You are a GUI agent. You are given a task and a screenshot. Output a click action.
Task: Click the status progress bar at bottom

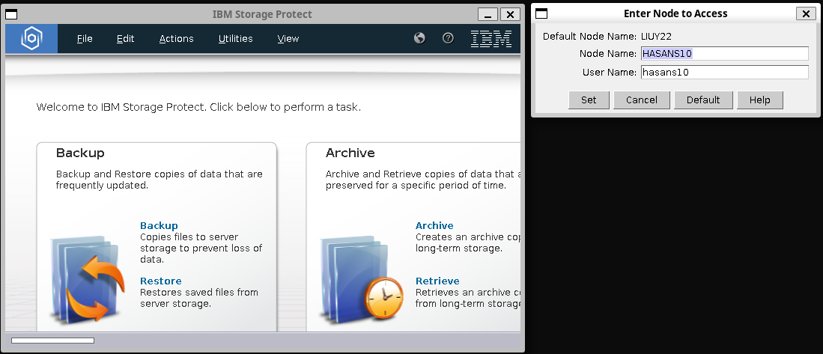coord(52,341)
